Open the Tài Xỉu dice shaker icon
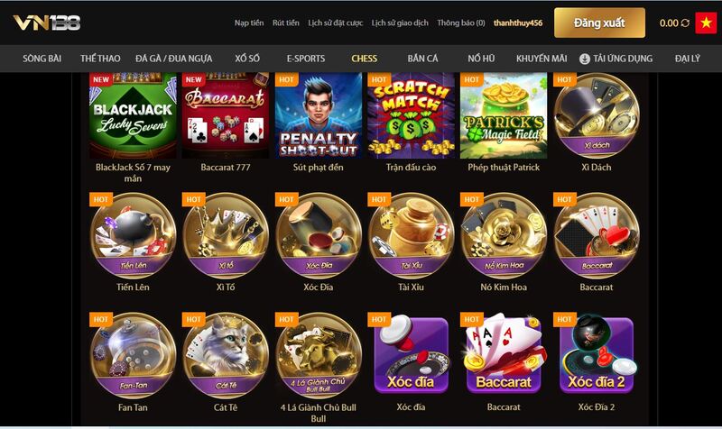This screenshot has width=722, height=429. [x=411, y=235]
